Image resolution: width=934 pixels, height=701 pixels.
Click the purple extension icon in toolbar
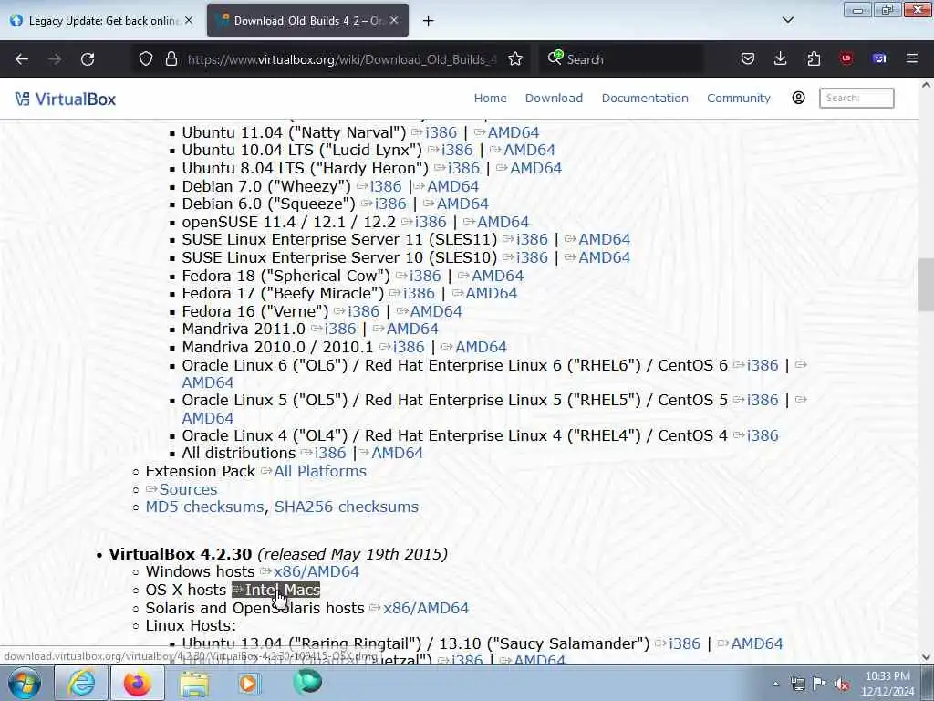coord(879,59)
